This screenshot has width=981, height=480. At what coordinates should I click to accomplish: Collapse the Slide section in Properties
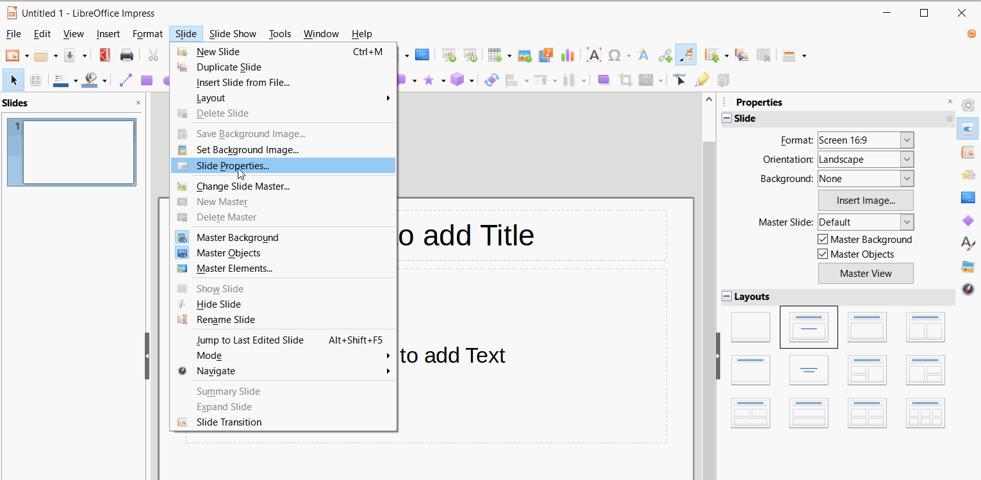pos(727,118)
